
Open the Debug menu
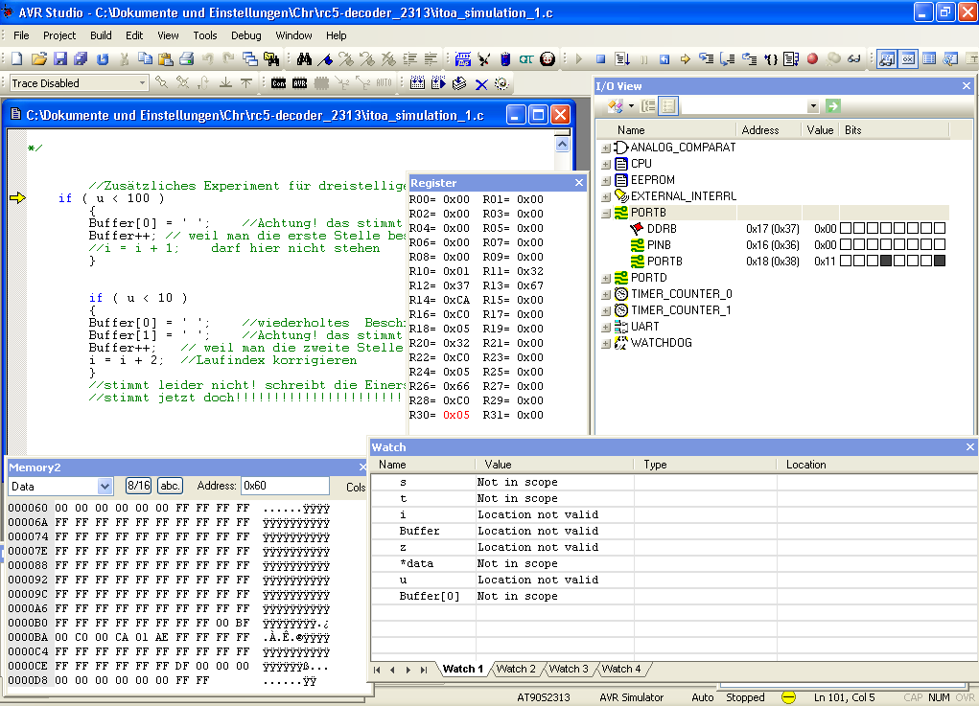pos(246,35)
